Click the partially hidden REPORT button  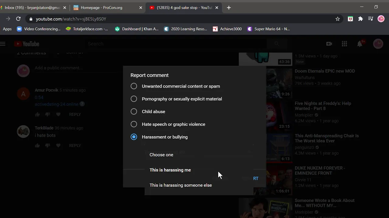point(256,178)
